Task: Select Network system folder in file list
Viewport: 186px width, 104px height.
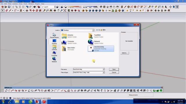Action: tap(96, 42)
